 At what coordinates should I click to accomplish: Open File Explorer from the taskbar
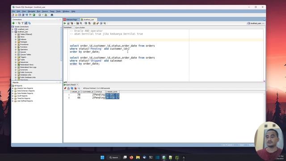[x=138, y=157]
